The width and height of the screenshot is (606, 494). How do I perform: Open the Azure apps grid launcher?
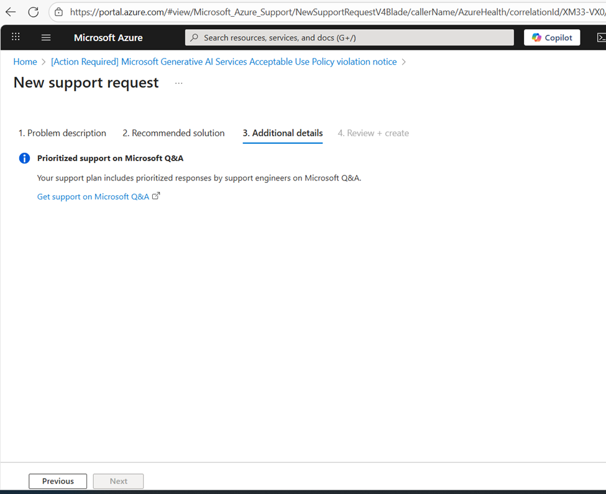pos(16,37)
